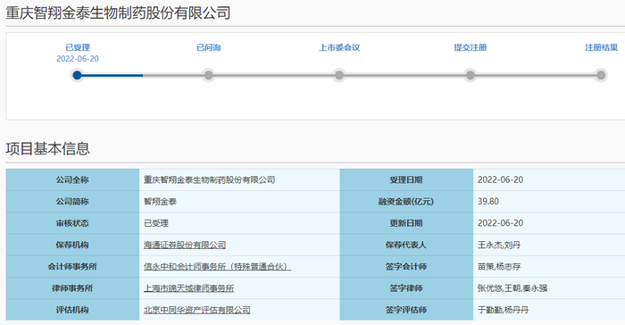Click the company full name value in table
Screen dimensions: 625x325
pyautogui.click(x=209, y=179)
